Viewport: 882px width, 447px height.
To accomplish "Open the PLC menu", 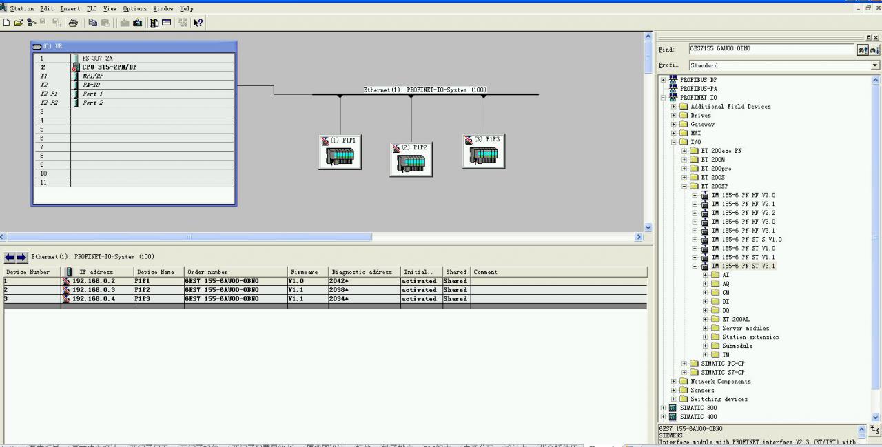I will [x=92, y=8].
